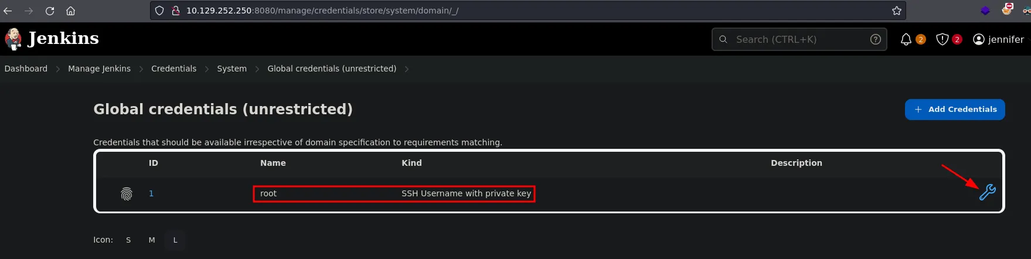Select small icon size S

coord(128,240)
